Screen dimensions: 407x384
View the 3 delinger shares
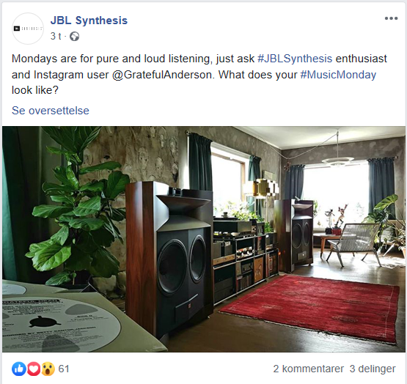(373, 369)
